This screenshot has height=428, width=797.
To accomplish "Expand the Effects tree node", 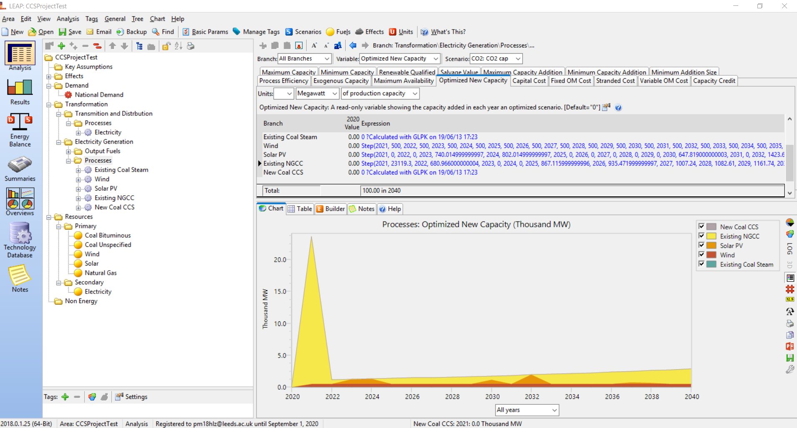I will [x=49, y=76].
